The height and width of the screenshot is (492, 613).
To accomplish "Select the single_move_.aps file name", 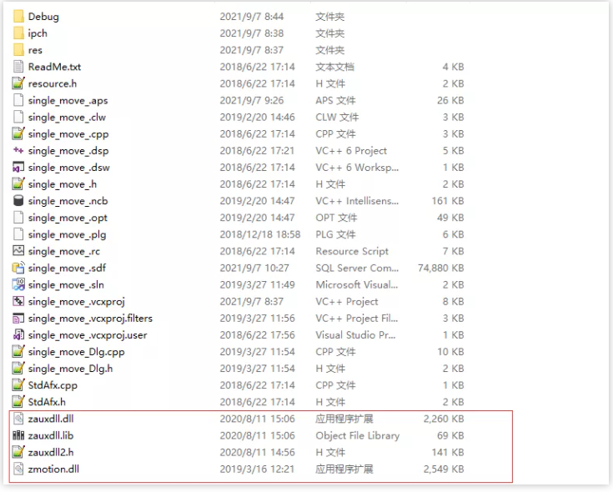I will pos(68,101).
